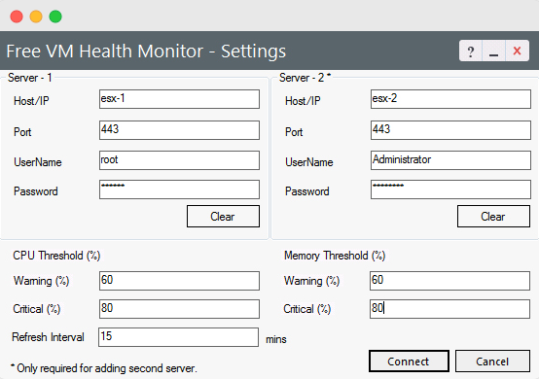
Task: Click Memory 'Warning (%)' label
Action: [311, 281]
